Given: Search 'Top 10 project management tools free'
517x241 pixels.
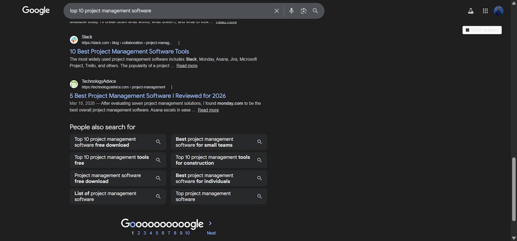Looking at the screenshot, I should [x=118, y=160].
